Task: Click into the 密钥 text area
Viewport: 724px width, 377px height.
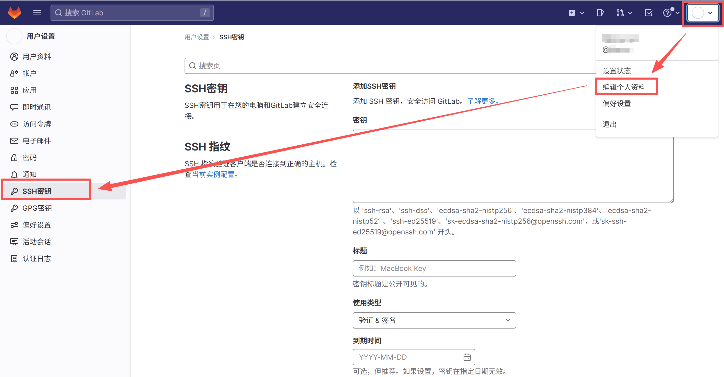Action: 513,166
